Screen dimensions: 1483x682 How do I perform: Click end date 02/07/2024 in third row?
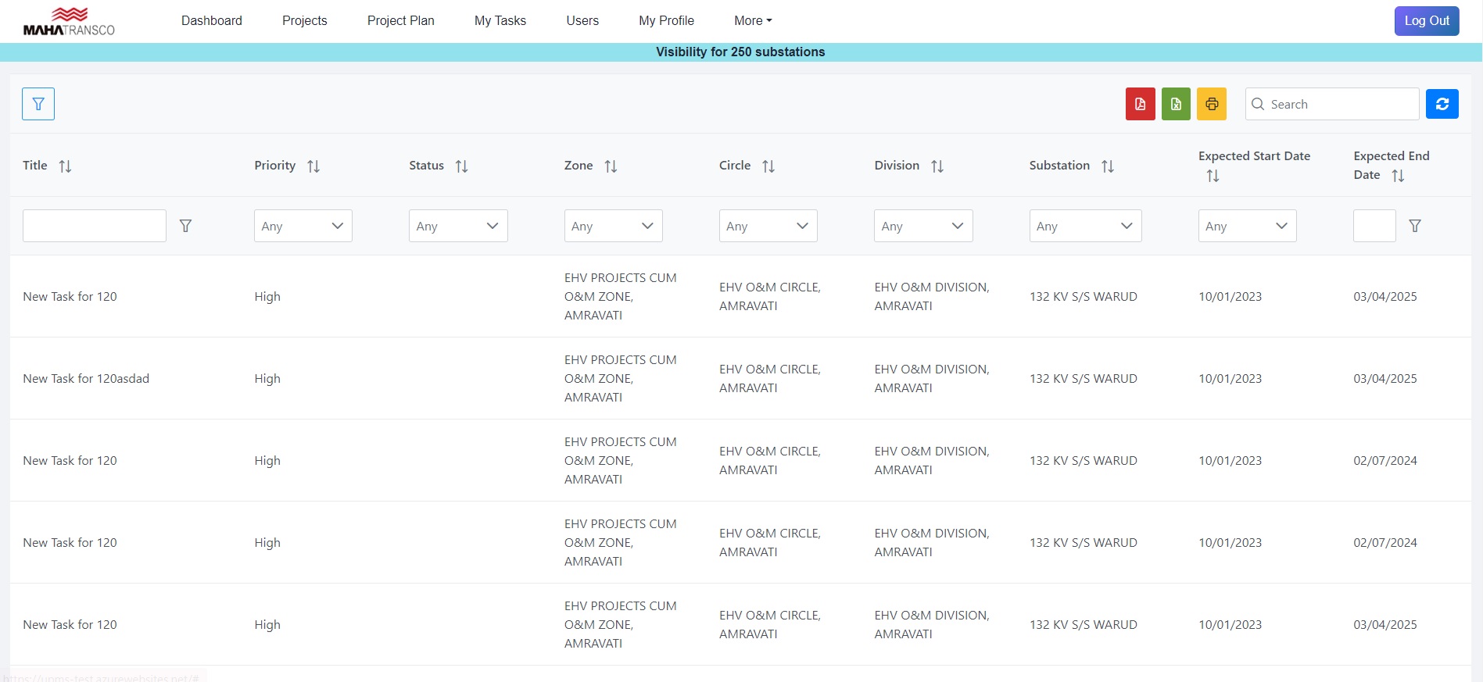click(x=1385, y=461)
